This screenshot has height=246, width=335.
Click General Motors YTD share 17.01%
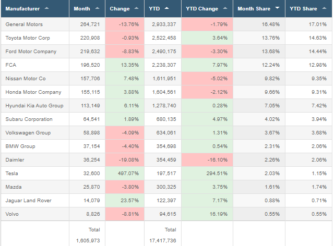pos(318,24)
